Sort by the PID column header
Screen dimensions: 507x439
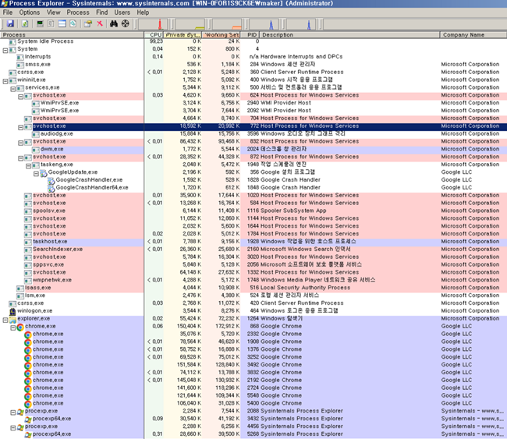pos(250,34)
